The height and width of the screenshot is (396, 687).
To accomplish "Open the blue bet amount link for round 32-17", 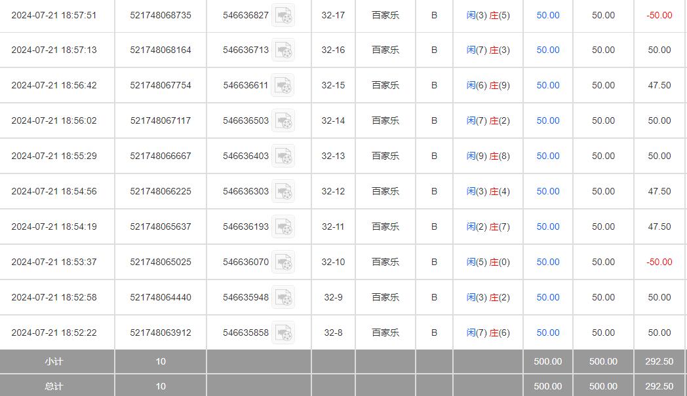I will click(547, 14).
